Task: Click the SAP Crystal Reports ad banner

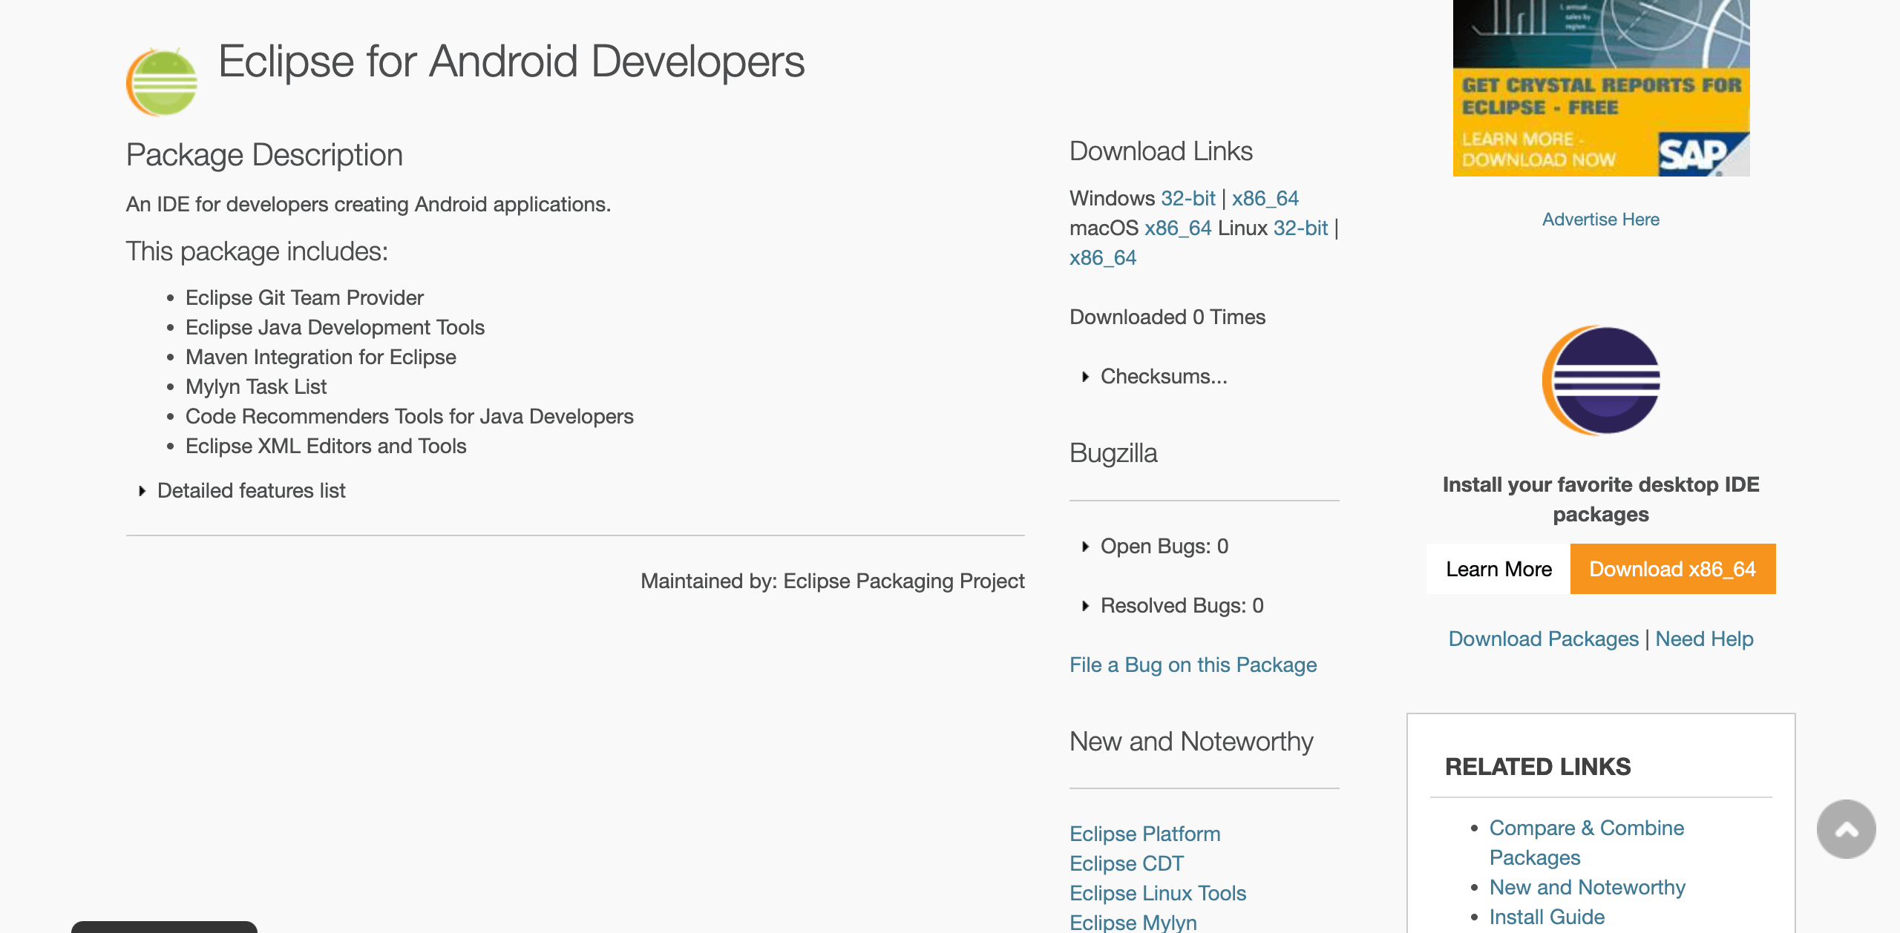Action: [x=1601, y=88]
